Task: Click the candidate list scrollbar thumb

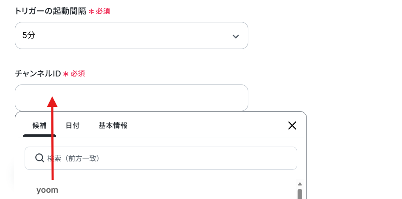Action: (x=300, y=194)
